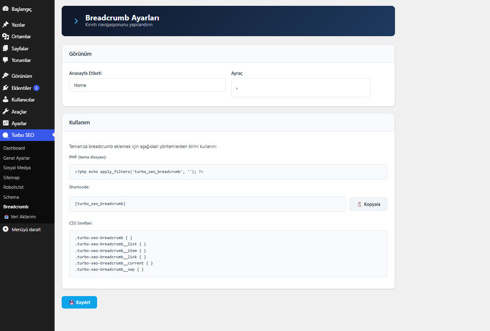Screen dimensions: 490x331
Task: Click the Veri Aktarımı import icon
Action: 6,217
